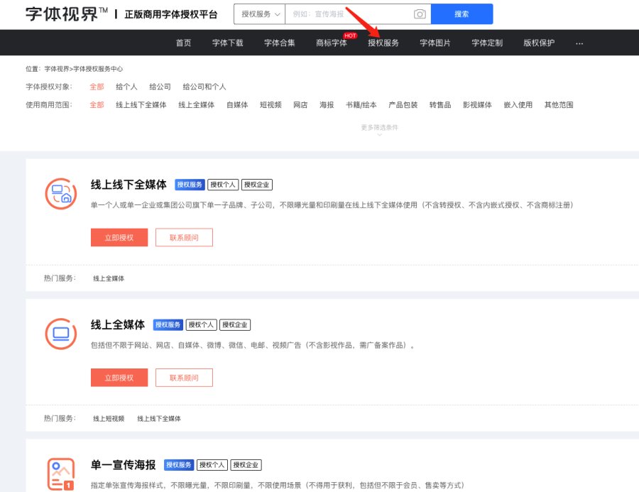
Task: Click 立即授权 for 线上线下全媒体
Action: pyautogui.click(x=119, y=238)
